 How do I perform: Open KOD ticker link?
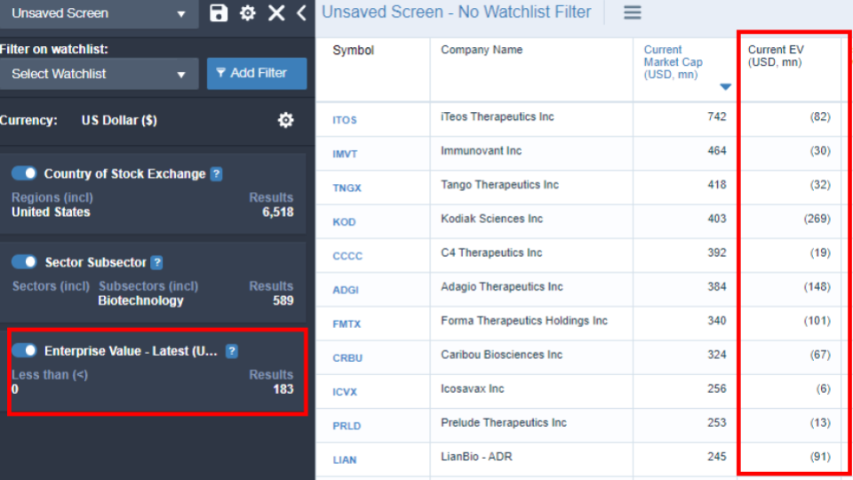(344, 222)
